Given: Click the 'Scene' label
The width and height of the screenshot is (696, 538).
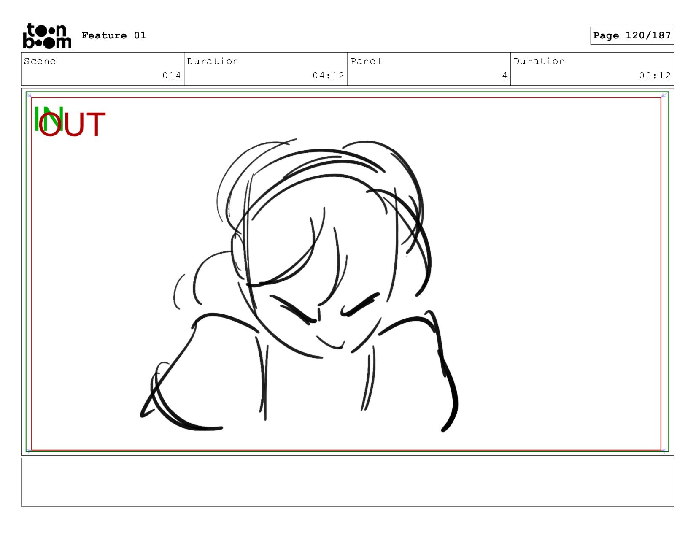Looking at the screenshot, I should pos(40,61).
